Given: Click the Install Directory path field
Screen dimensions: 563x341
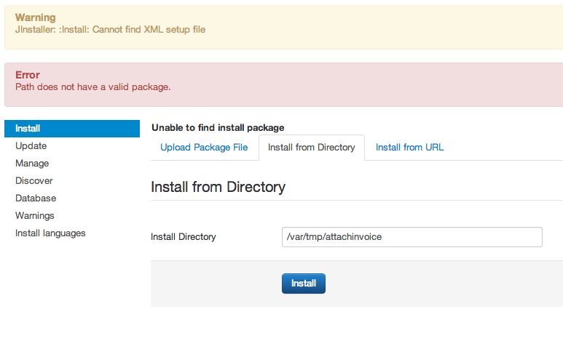Looking at the screenshot, I should pos(412,237).
